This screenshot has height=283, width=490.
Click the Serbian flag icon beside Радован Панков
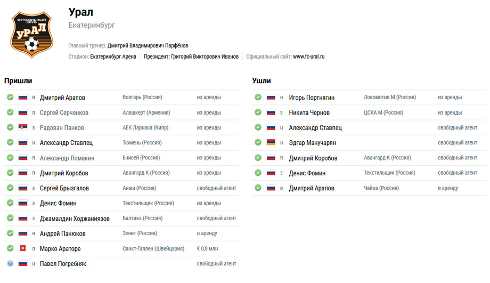tap(23, 127)
